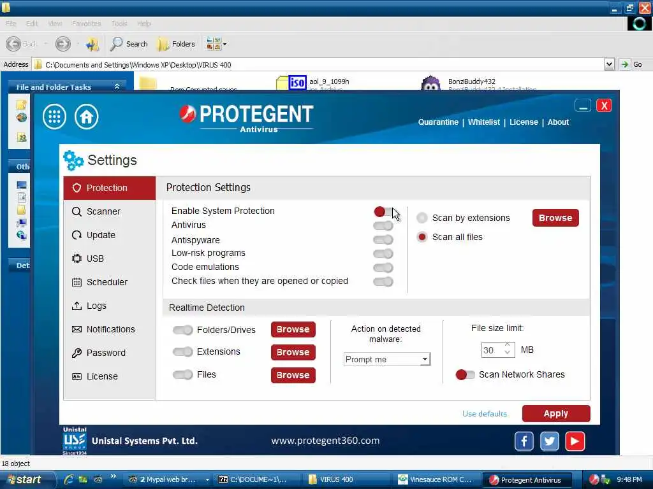Click the Logs upload icon
This screenshot has height=489, width=653.
(77, 306)
